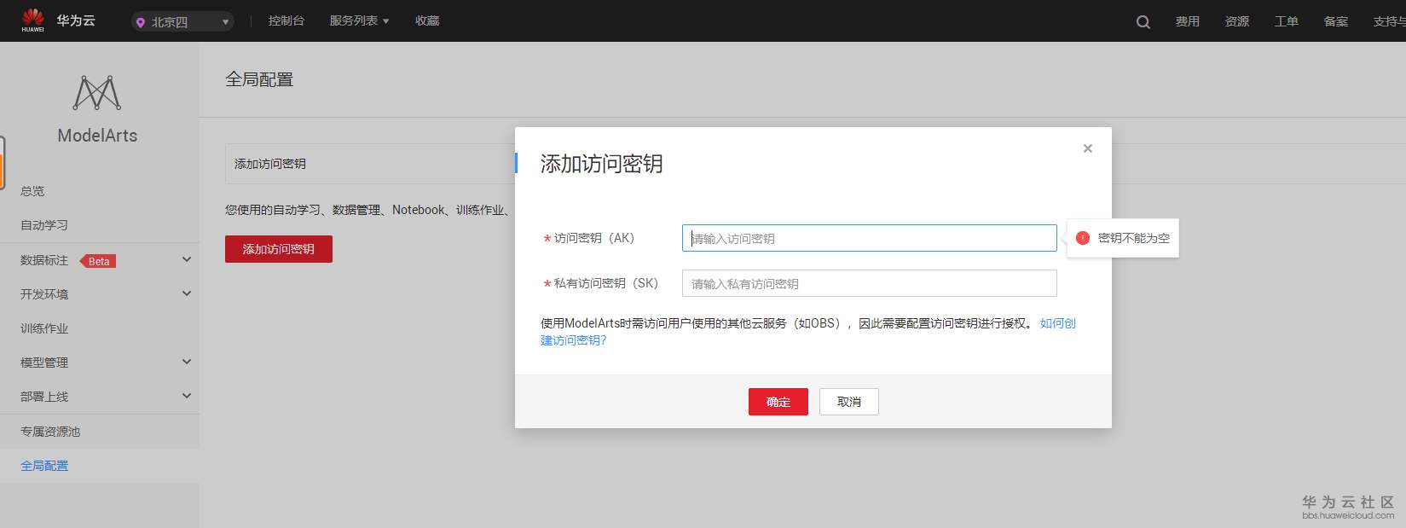Click the location pin icon by 北京四
Viewport: 1406px width, 528px height.
(141, 22)
